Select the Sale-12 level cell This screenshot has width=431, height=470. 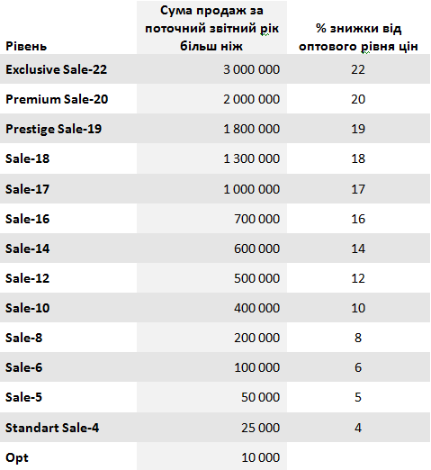(68, 277)
